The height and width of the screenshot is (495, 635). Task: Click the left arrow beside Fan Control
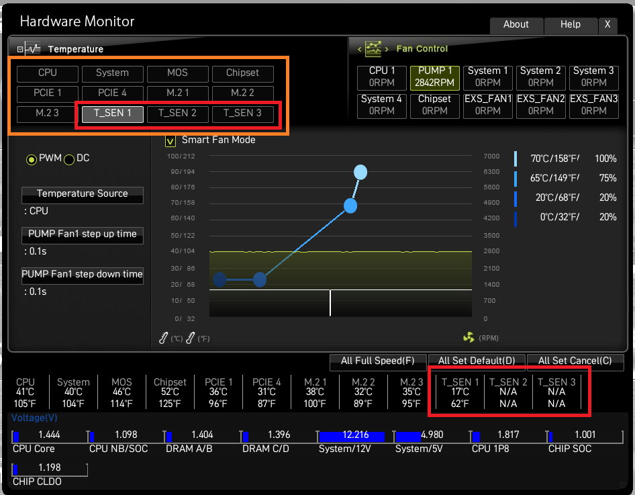[359, 50]
